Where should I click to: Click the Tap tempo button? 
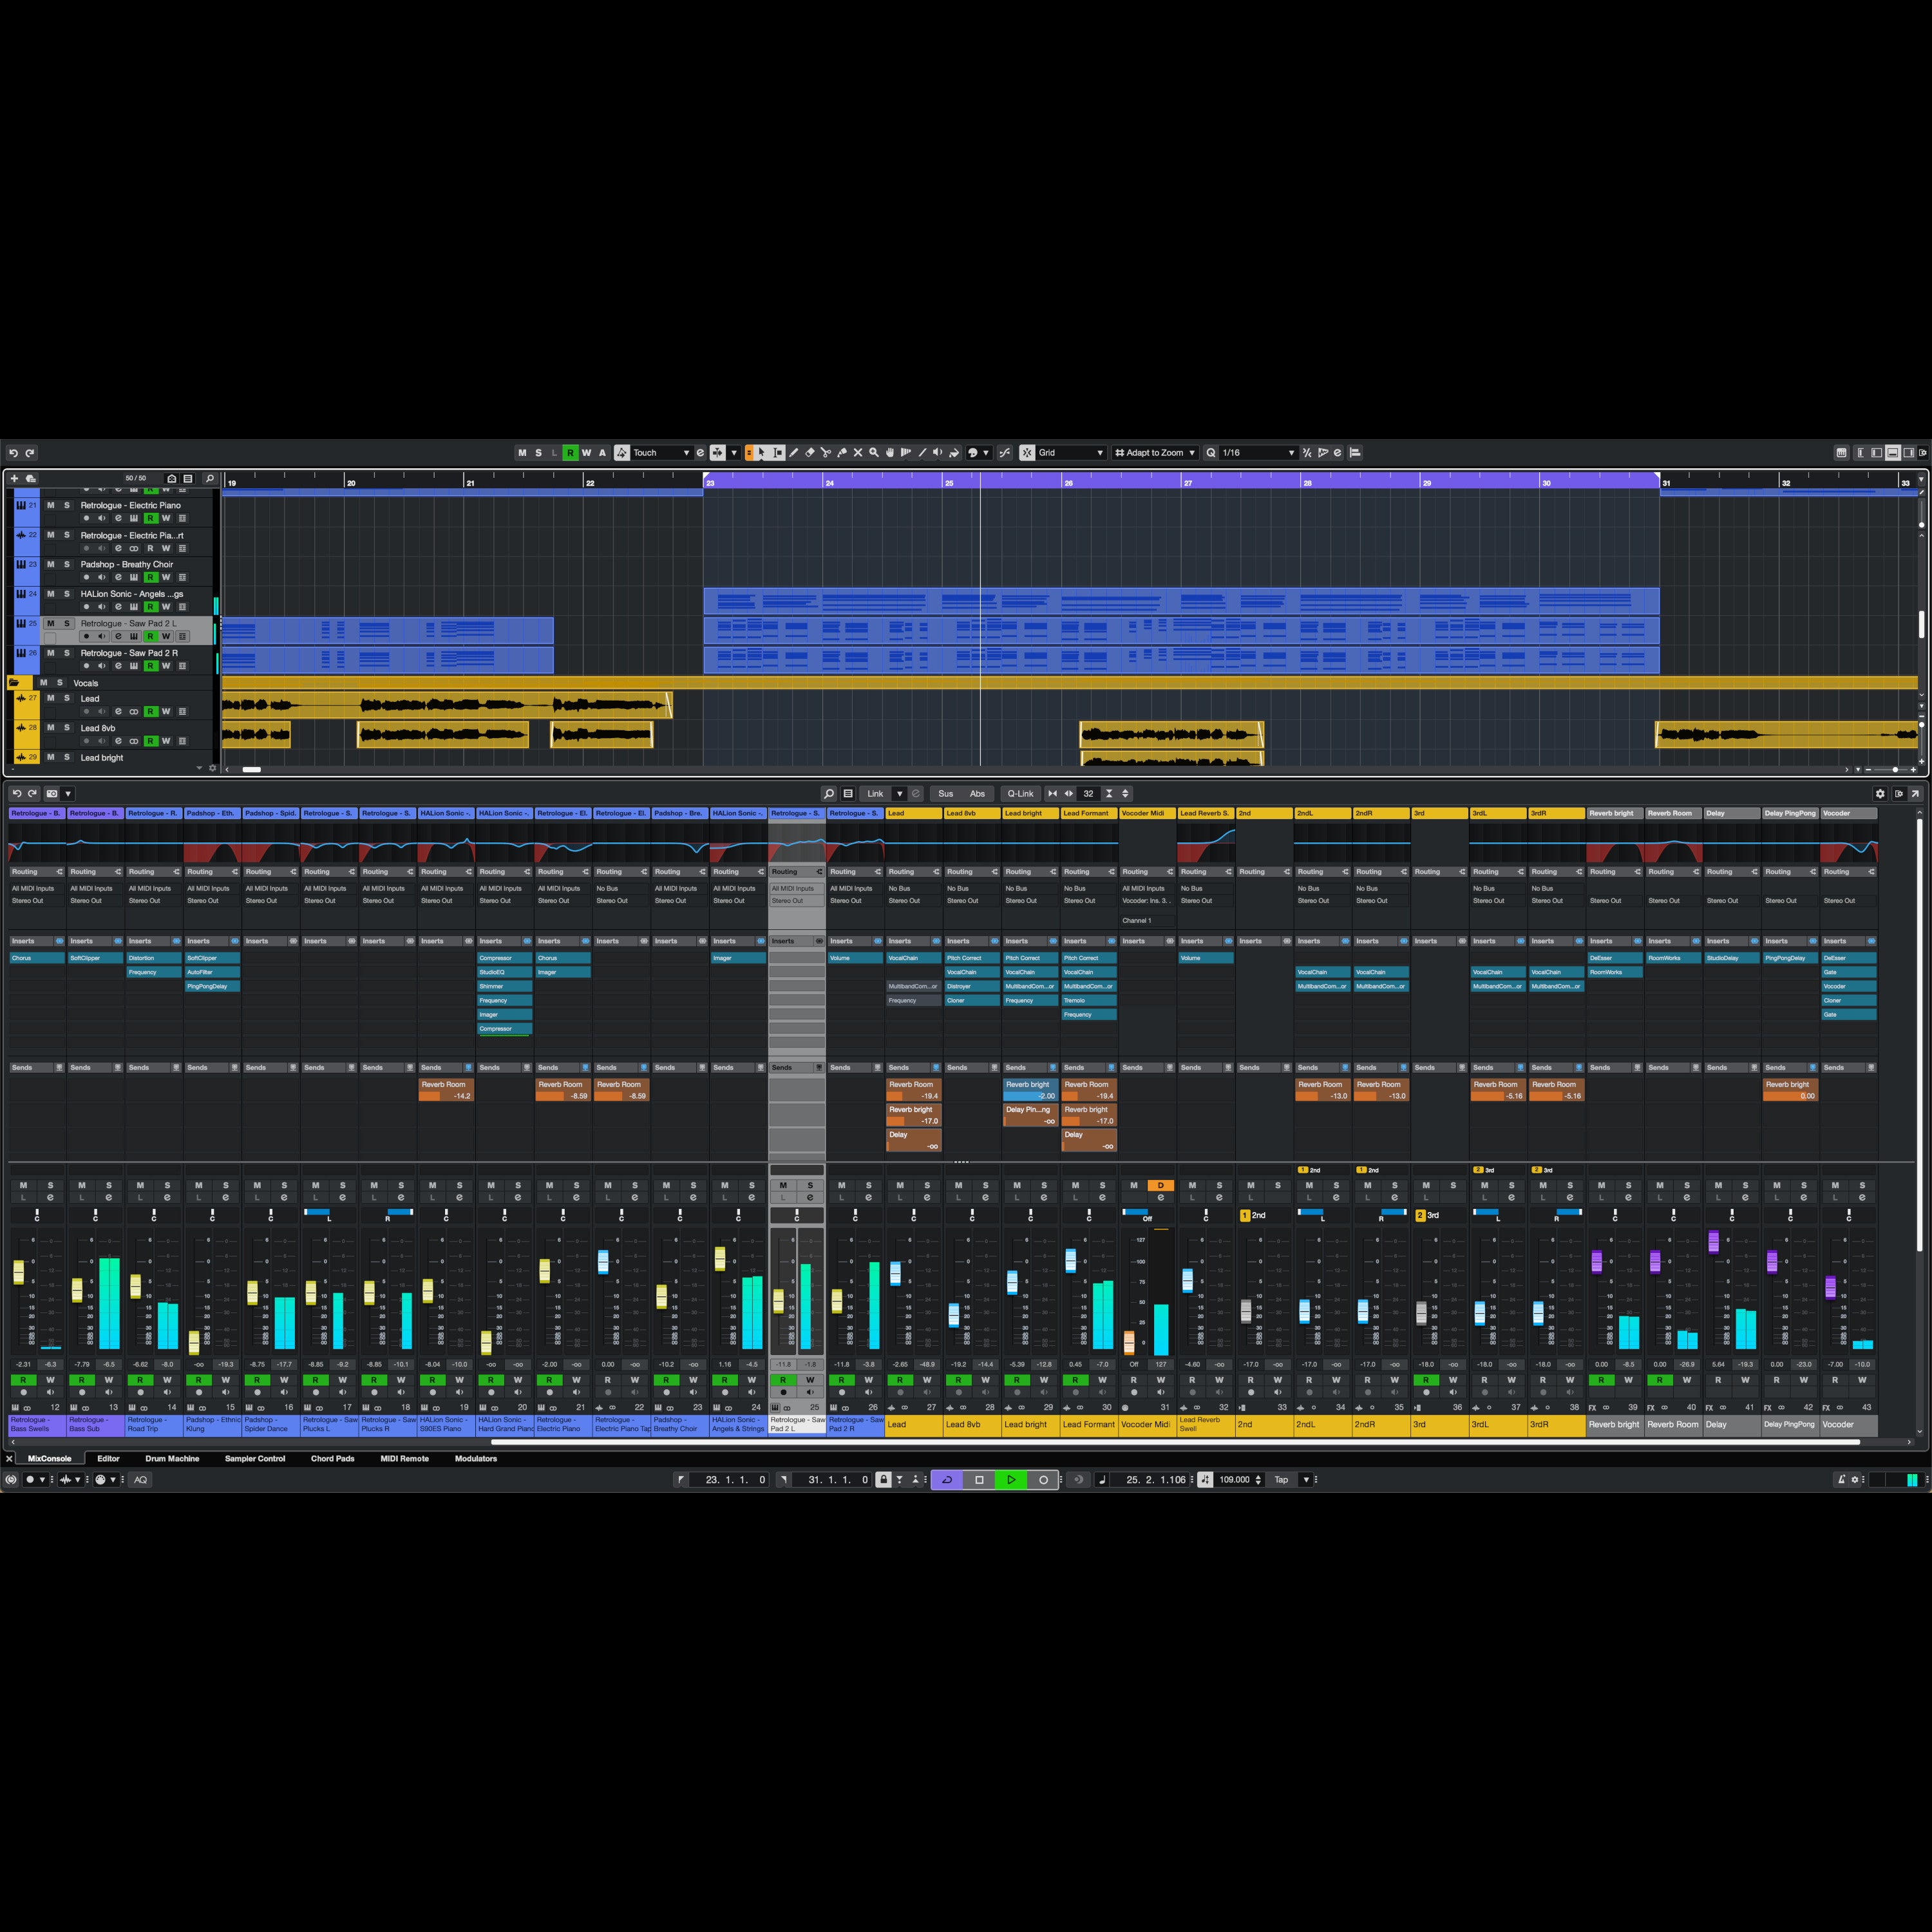(1281, 1480)
